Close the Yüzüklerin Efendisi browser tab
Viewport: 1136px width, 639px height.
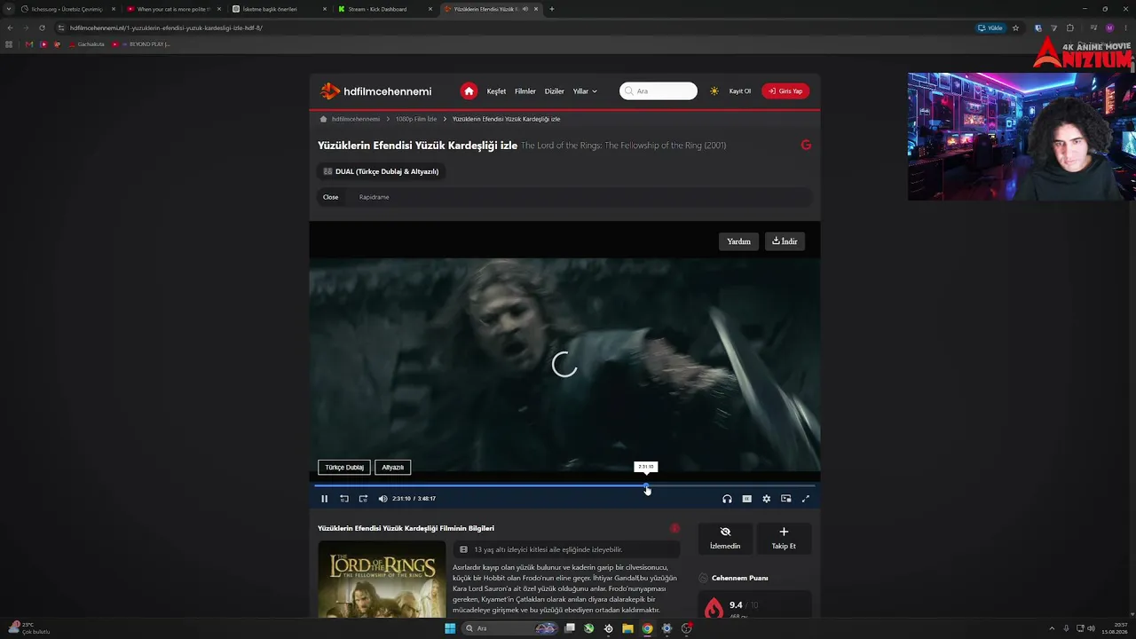pyautogui.click(x=536, y=9)
